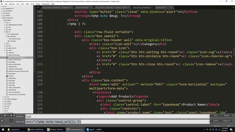Viewport: 235px width, 132px height.
Task: Toggle case sensitive Aa option
Action: pos(5,115)
